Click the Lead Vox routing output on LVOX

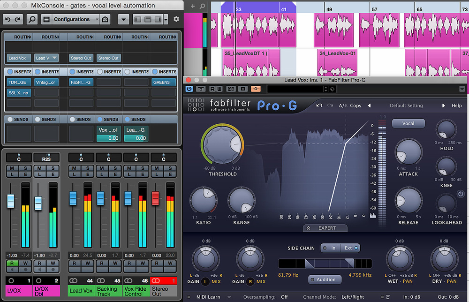coord(19,58)
